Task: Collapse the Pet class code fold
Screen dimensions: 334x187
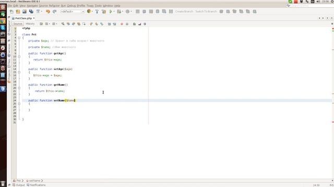Action: [x=19, y=38]
